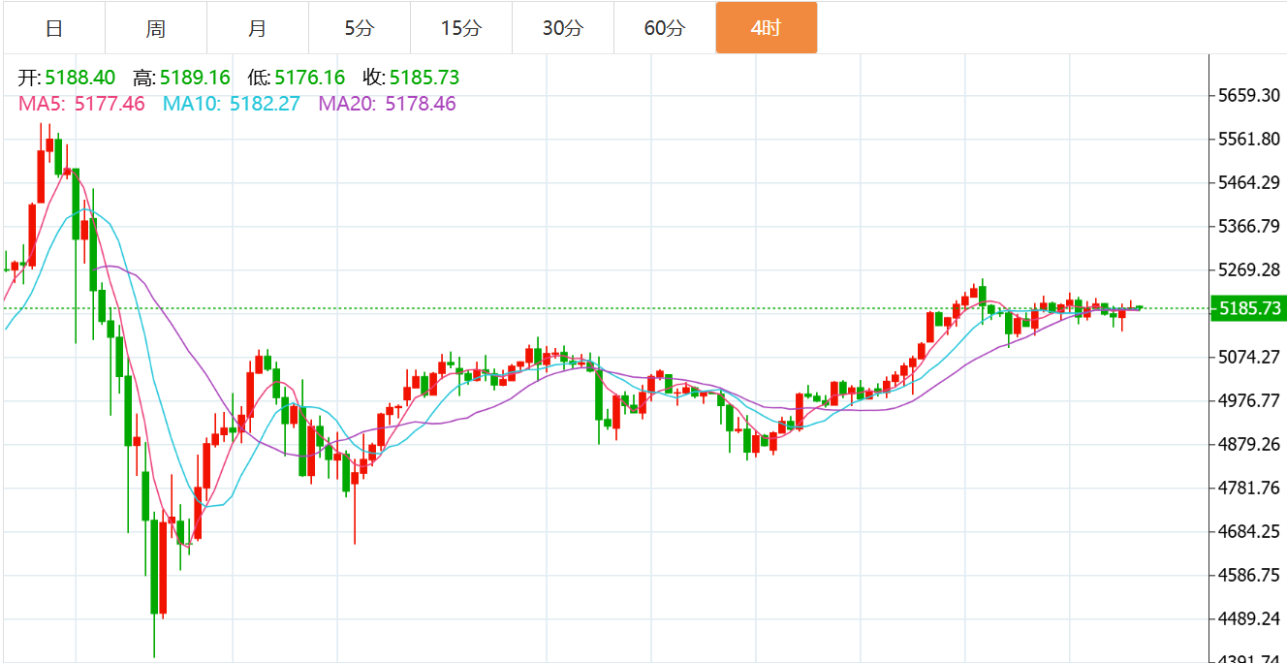
Task: Switch to the 60分 interval tab
Action: (665, 28)
